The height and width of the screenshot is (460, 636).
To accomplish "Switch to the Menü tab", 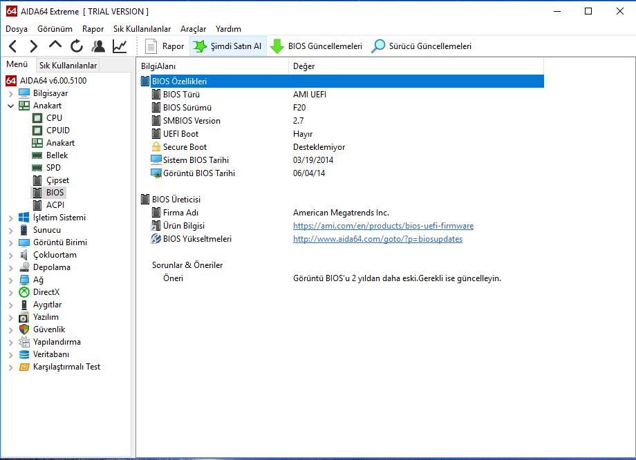I will click(17, 64).
